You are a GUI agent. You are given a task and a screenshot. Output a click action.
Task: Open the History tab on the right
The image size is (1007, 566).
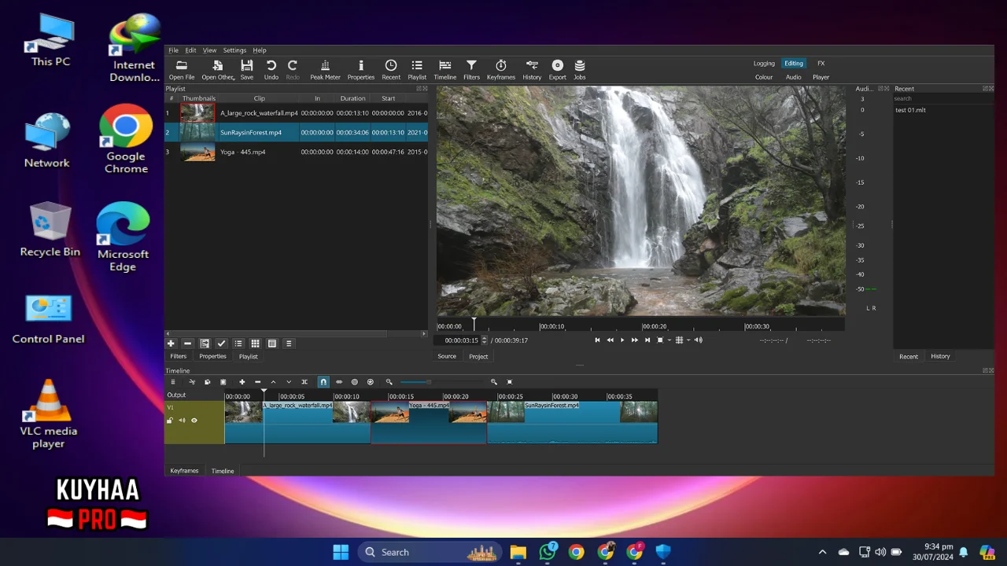click(x=940, y=357)
